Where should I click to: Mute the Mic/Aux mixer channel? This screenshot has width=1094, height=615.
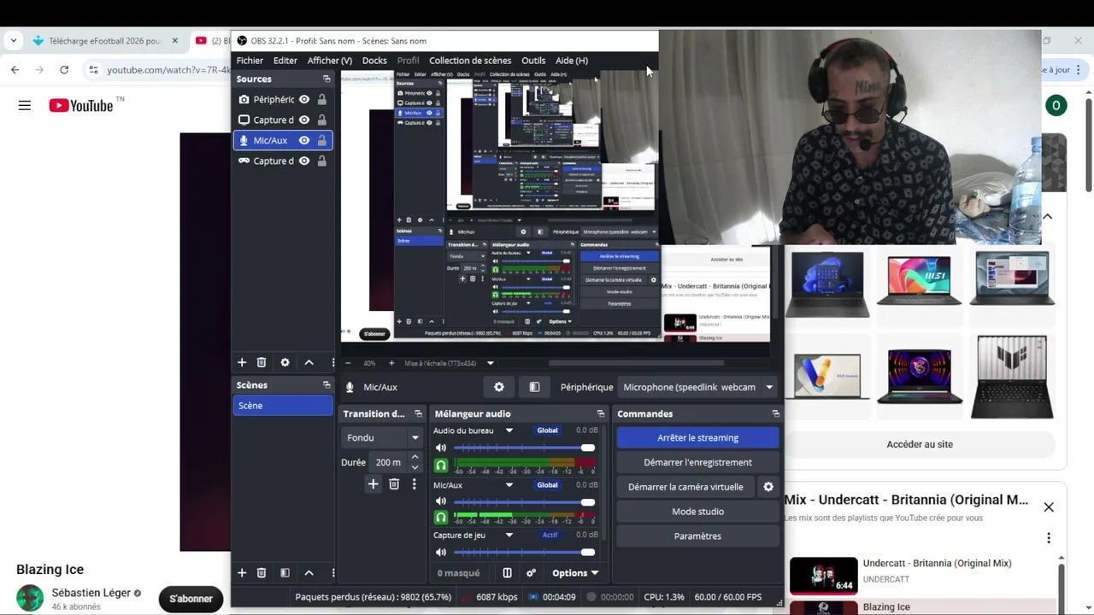click(x=441, y=501)
